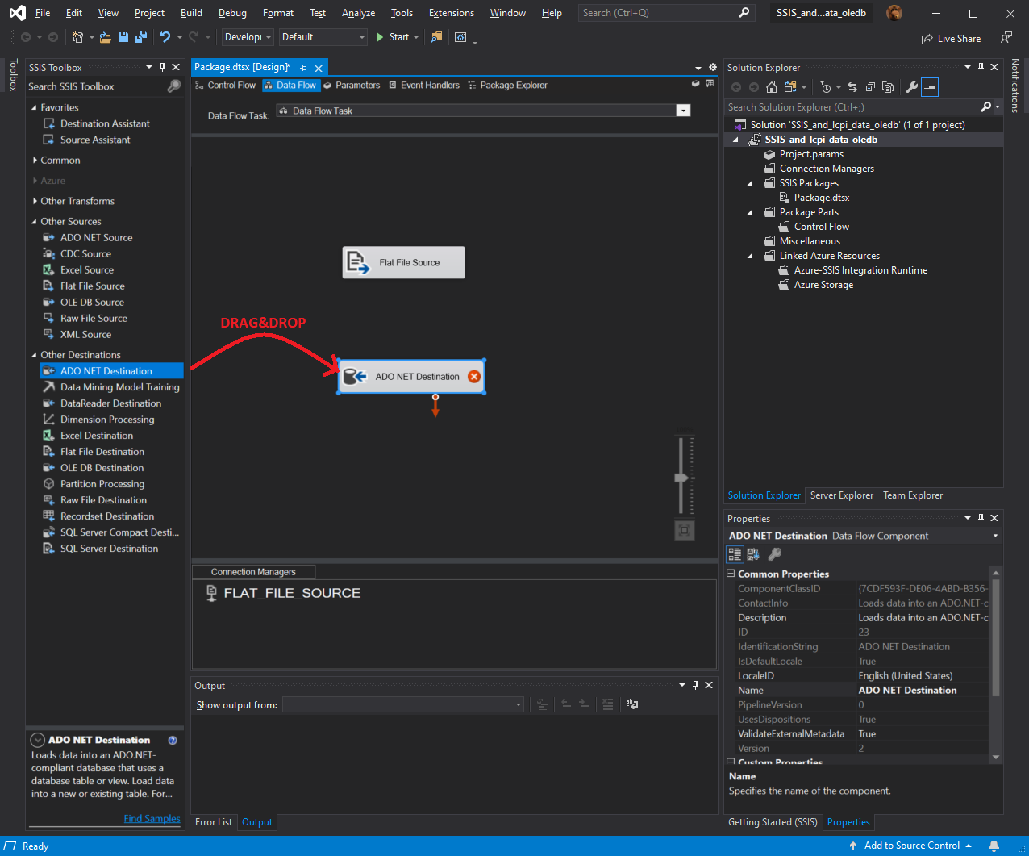
Task: Click the Search Solution Explorer field
Action: tap(852, 106)
